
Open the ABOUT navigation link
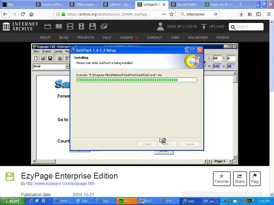[45, 37]
